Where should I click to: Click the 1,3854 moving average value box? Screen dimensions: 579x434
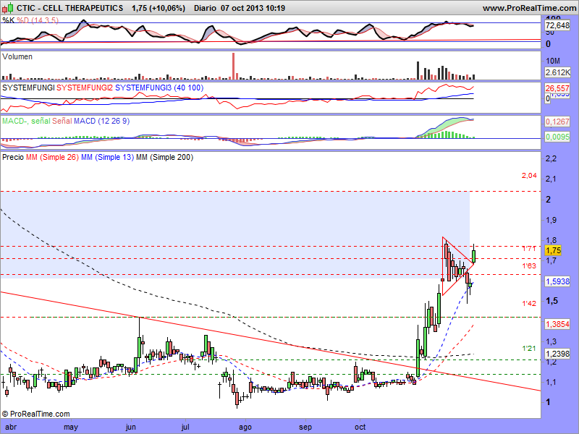coord(557,324)
